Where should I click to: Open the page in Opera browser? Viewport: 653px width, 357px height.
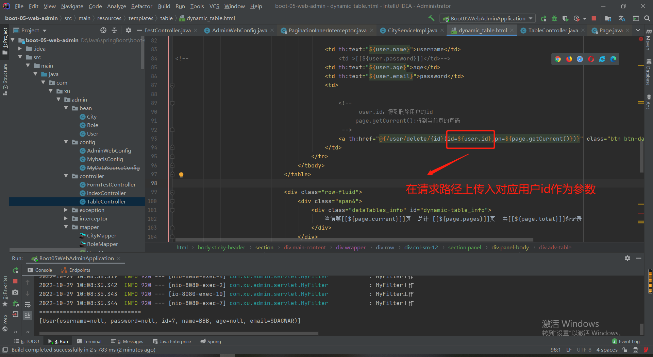pos(591,59)
